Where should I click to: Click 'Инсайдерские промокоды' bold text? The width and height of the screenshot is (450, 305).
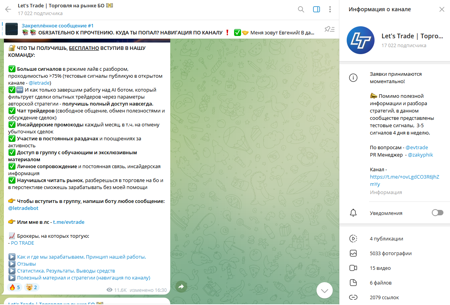[x=50, y=125]
